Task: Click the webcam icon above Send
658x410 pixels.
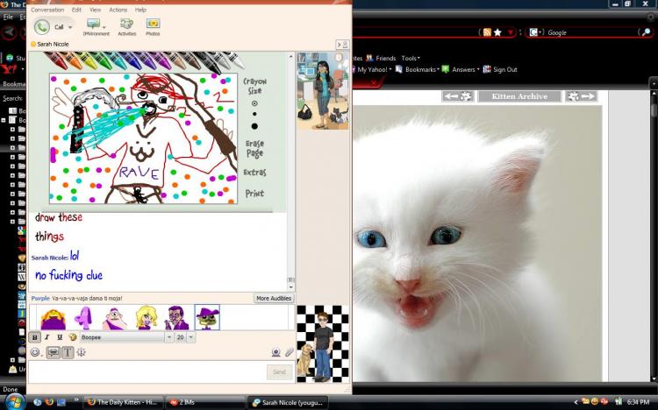Action: pos(275,352)
